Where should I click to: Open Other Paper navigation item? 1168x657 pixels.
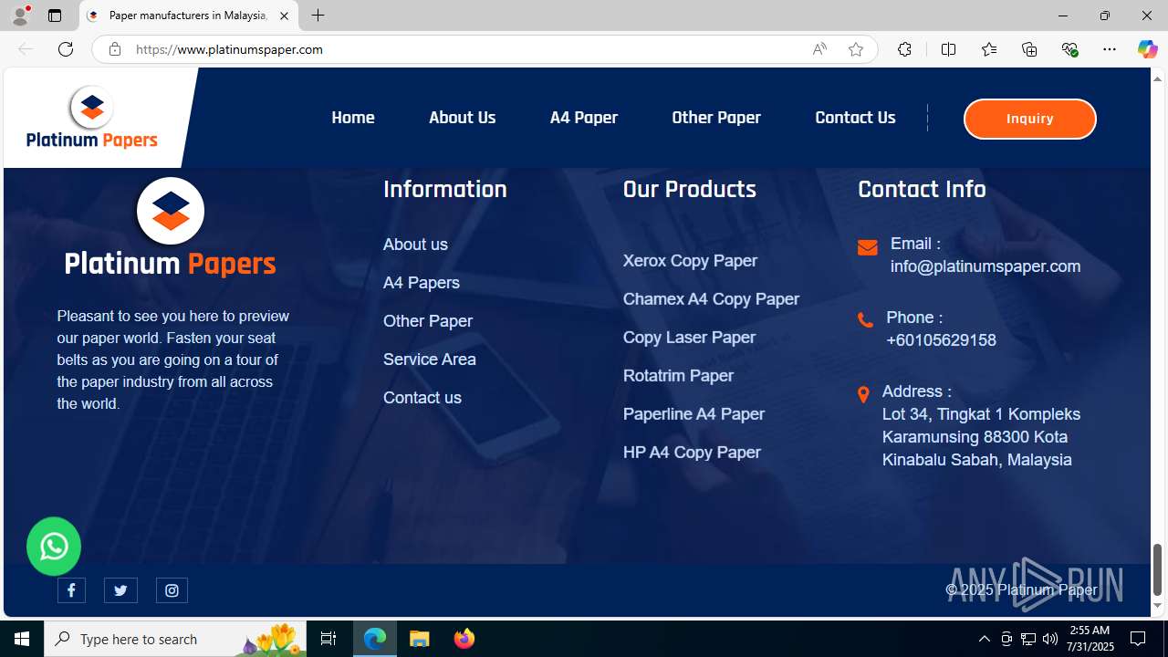(x=716, y=118)
